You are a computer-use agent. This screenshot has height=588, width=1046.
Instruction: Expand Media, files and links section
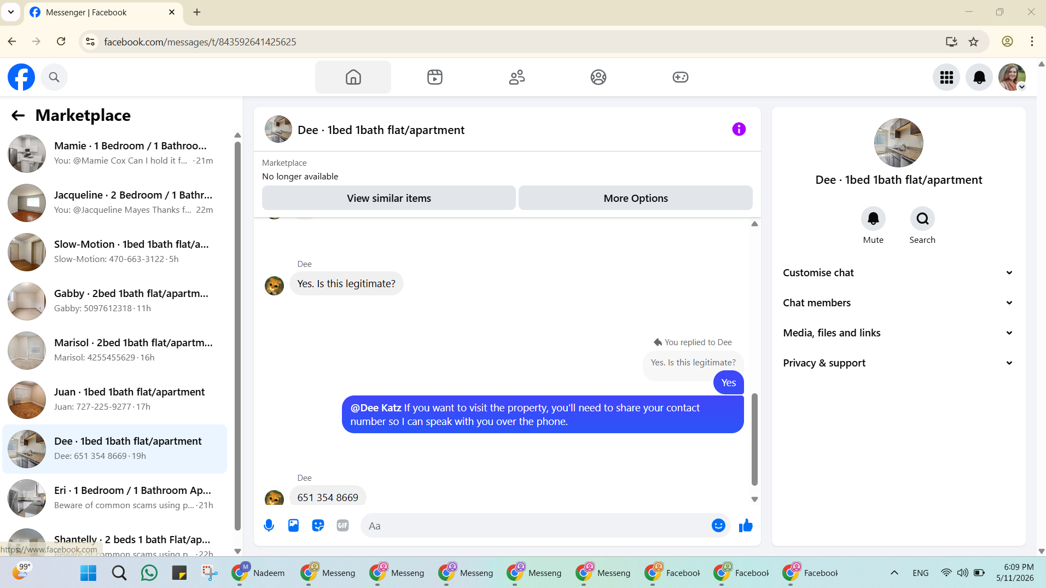pyautogui.click(x=898, y=333)
